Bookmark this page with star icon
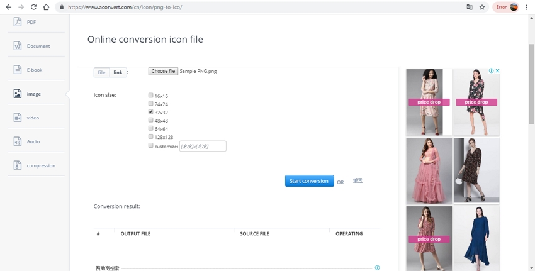535x271 pixels. click(x=482, y=7)
